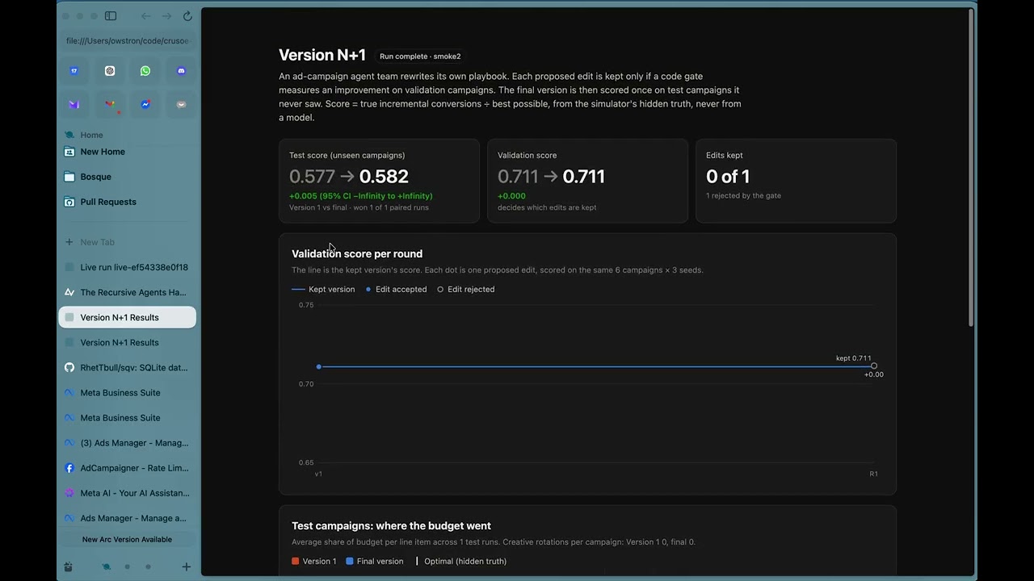This screenshot has width=1034, height=581.
Task: Click the New Tab button
Action: click(x=127, y=242)
